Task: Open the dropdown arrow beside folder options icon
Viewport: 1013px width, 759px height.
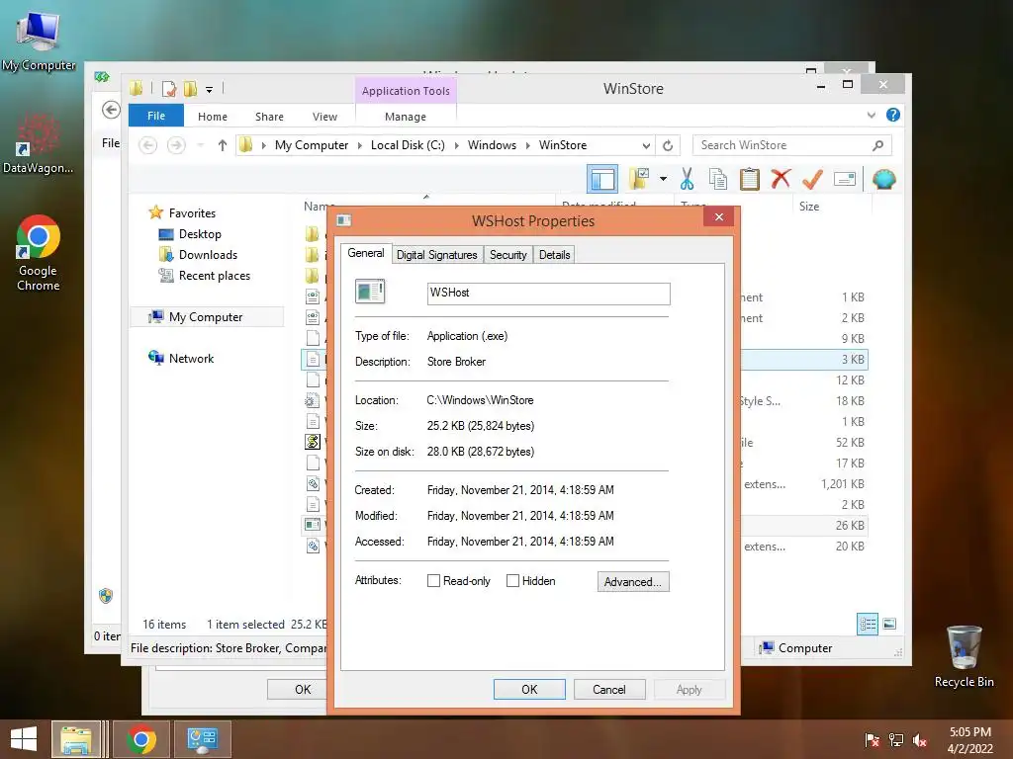Action: click(x=663, y=179)
